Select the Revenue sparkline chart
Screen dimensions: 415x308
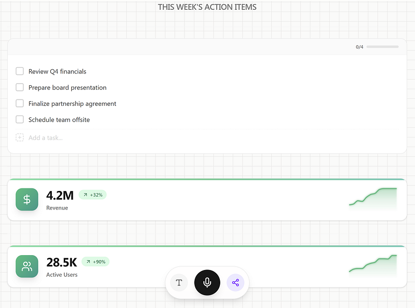[372, 199]
